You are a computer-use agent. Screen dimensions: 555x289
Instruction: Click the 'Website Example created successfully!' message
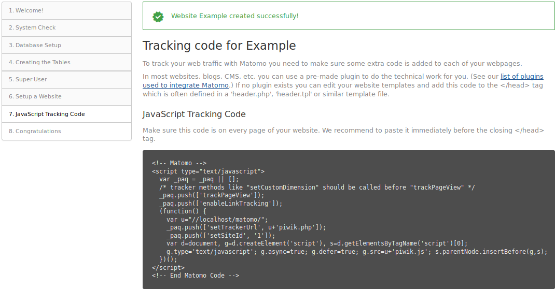pos(234,16)
